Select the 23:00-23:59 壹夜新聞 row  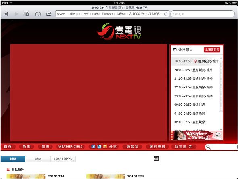tap(196, 96)
